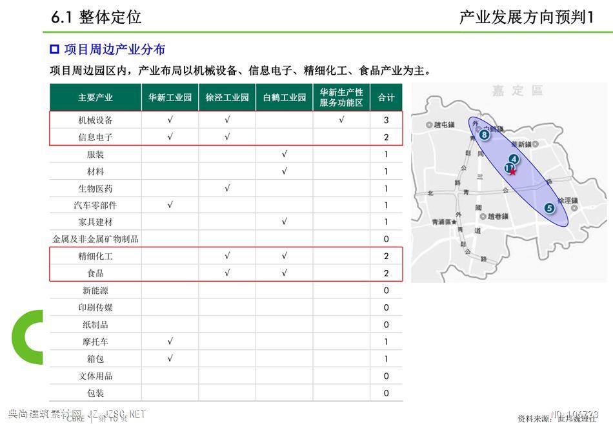Select marker 8 on the map
This screenshot has width=613, height=424.
(x=485, y=135)
